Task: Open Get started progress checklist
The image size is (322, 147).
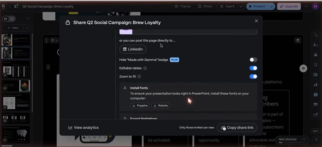Action: [292, 140]
